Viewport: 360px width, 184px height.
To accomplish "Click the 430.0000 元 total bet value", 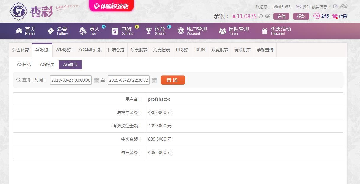I will point(160,113).
